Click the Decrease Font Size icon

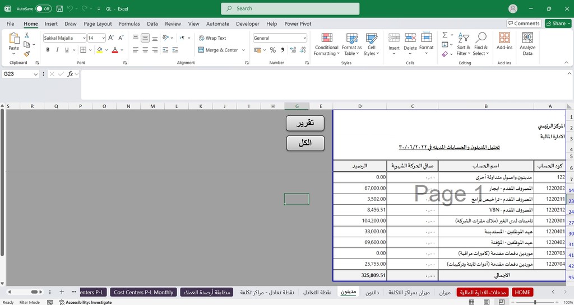tap(121, 38)
